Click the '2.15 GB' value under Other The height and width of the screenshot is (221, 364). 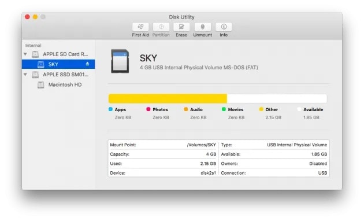[273, 117]
